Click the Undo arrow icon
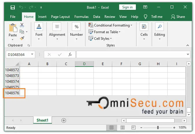 pos(21,7)
